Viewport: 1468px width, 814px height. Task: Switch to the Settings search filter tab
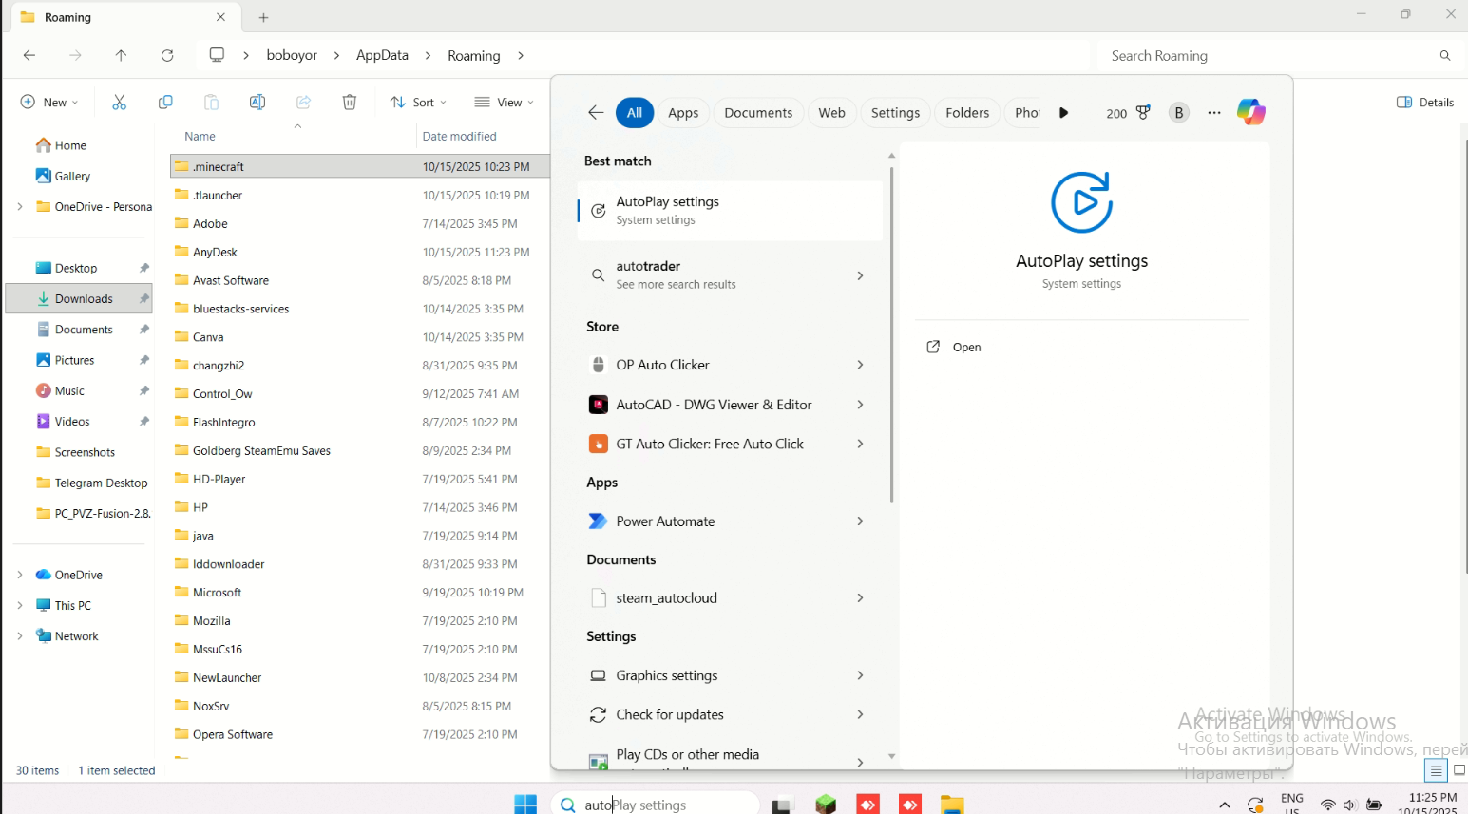[895, 113]
